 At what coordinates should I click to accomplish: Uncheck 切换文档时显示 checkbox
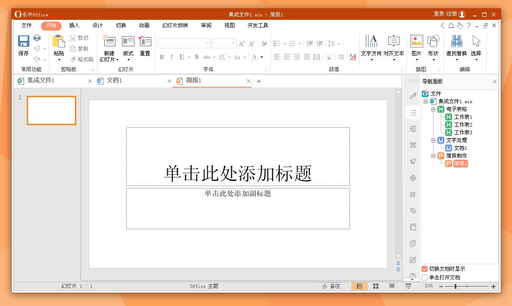(x=425, y=269)
